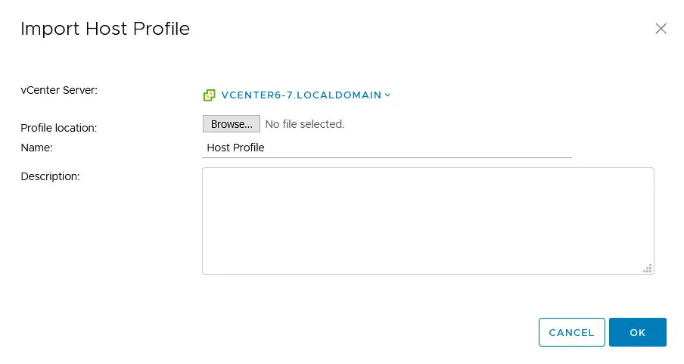Click the "Profile location:" label

tap(58, 128)
